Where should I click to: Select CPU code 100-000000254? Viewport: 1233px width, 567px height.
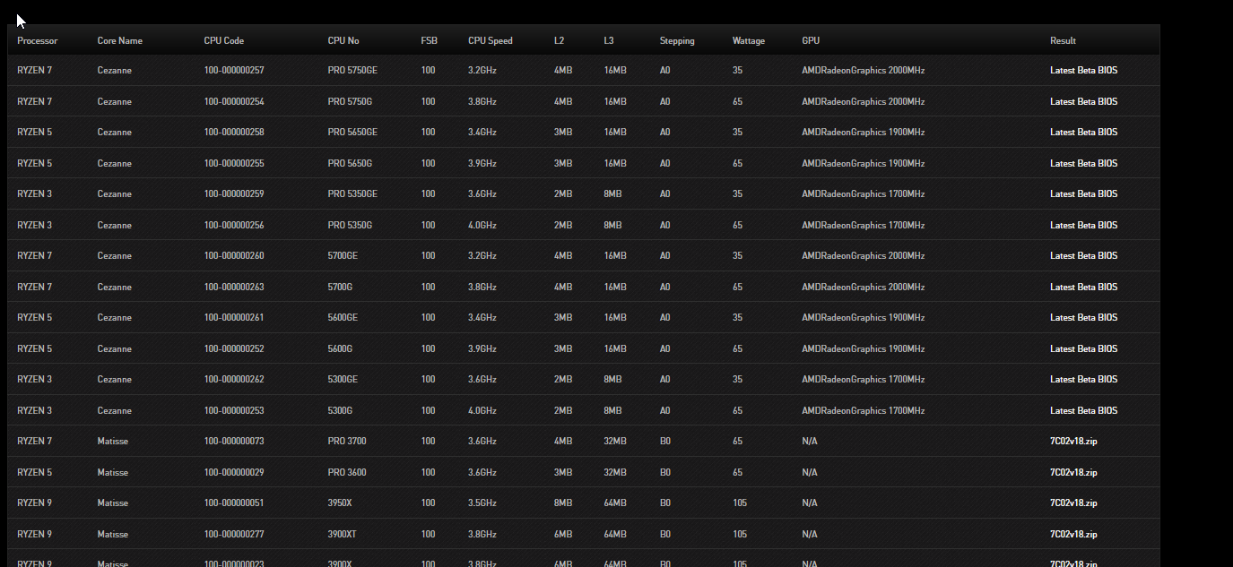(x=234, y=101)
